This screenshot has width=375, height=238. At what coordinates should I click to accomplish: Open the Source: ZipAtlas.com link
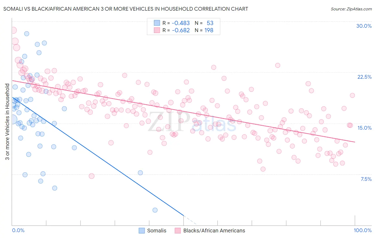point(351,9)
